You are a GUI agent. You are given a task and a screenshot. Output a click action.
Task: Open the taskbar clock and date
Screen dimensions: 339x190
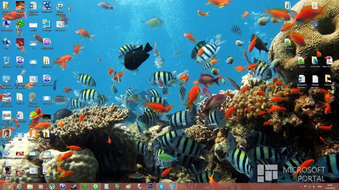329,186
